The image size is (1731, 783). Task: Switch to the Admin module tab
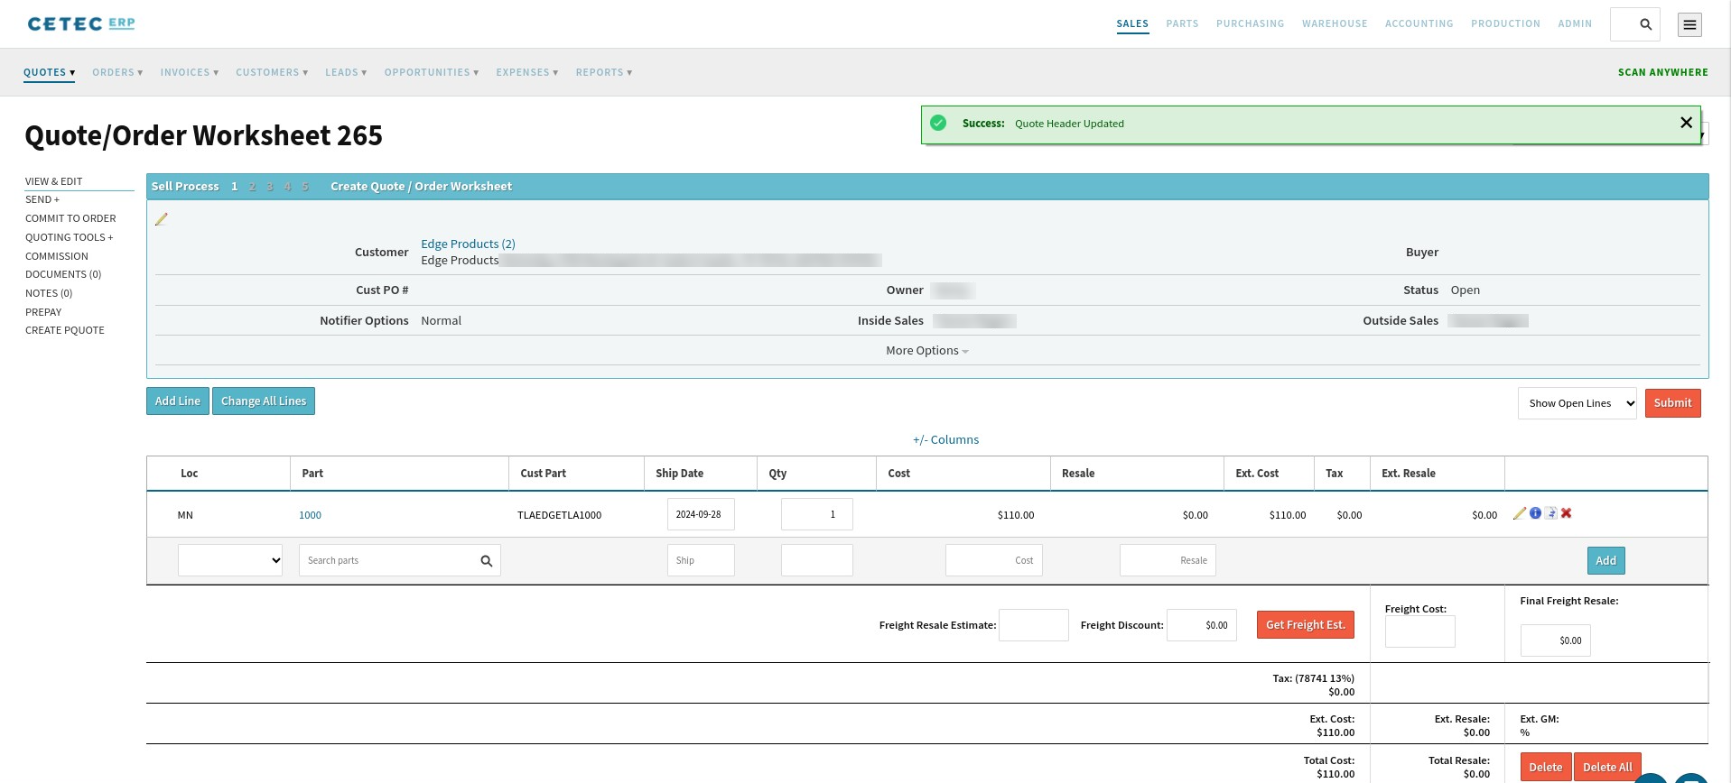[x=1575, y=23]
